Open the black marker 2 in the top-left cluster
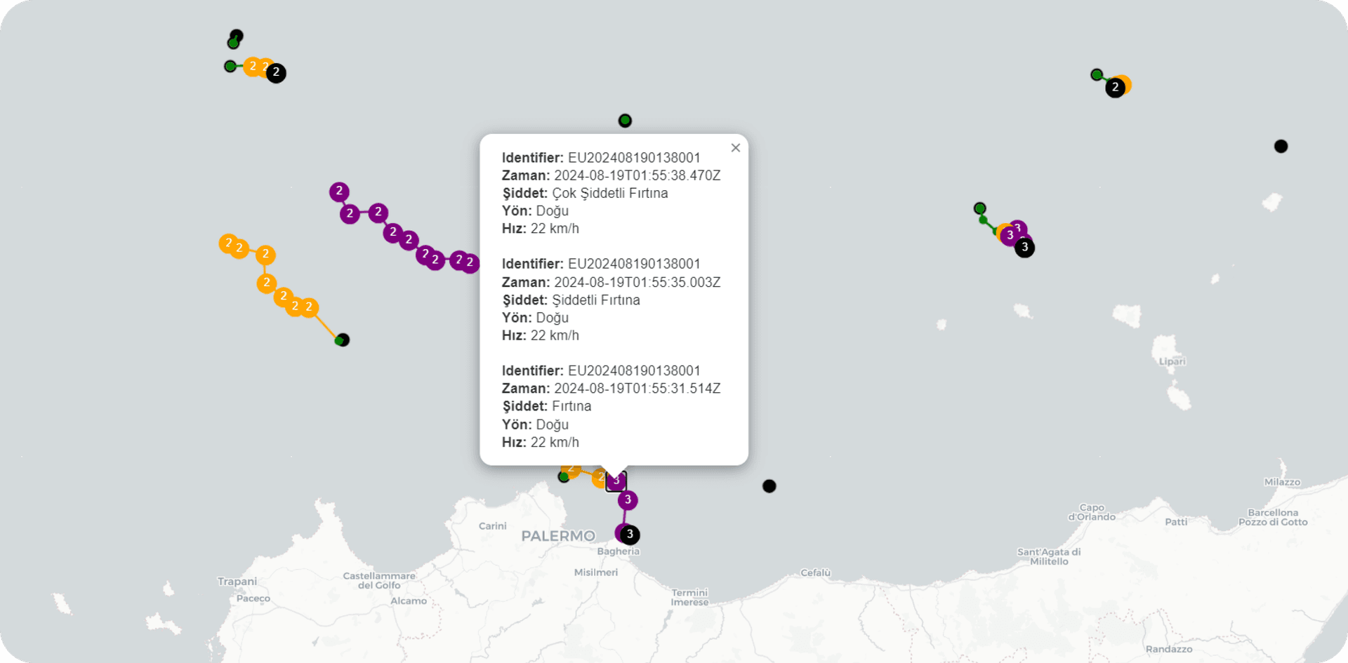This screenshot has width=1348, height=663. pyautogui.click(x=276, y=72)
